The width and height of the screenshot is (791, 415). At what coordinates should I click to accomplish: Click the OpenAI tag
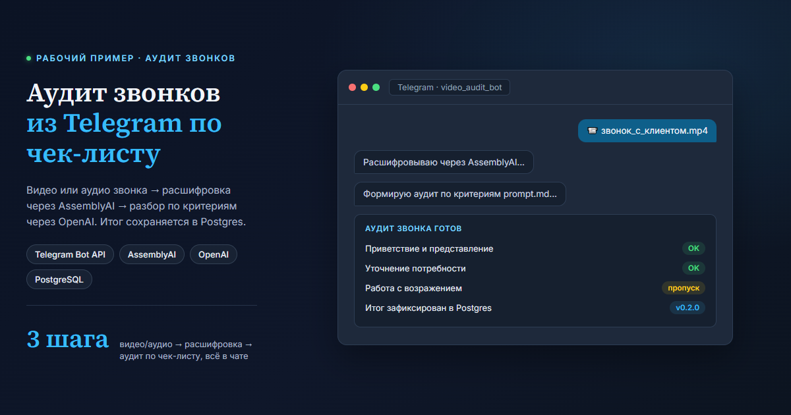pyautogui.click(x=214, y=254)
